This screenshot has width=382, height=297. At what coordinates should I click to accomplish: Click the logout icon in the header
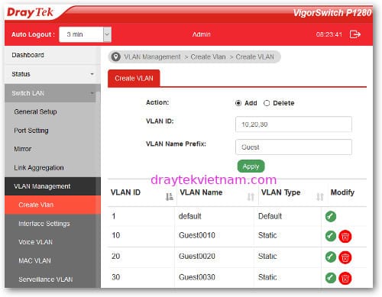click(x=355, y=34)
